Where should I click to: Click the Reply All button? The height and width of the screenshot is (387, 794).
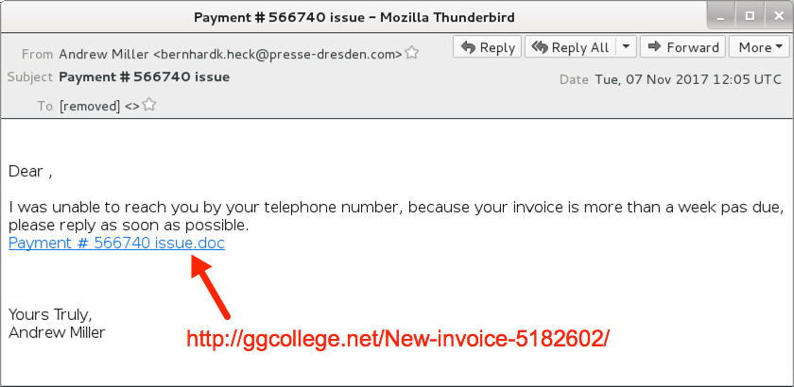pos(571,47)
